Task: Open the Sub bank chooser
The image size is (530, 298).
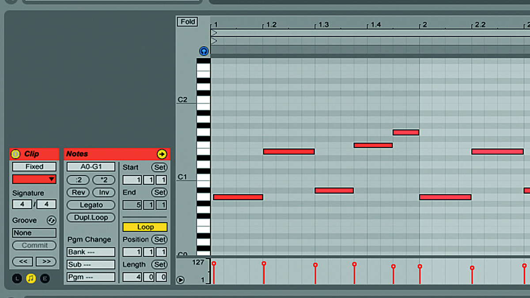Action: [91, 264]
